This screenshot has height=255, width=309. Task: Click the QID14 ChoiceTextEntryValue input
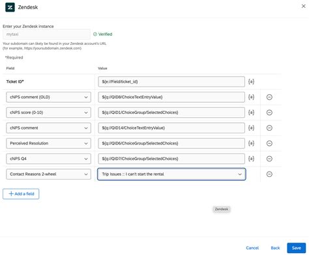tap(171, 128)
